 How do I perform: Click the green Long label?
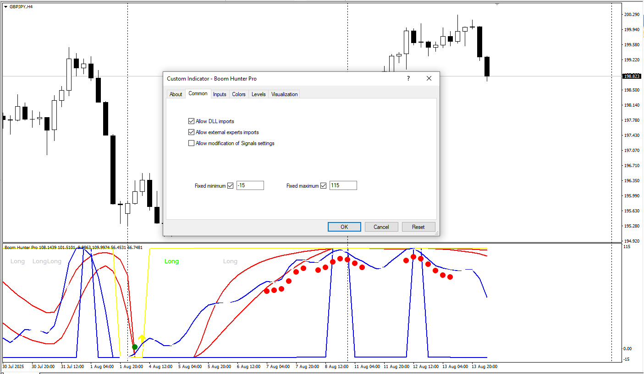[x=171, y=261]
